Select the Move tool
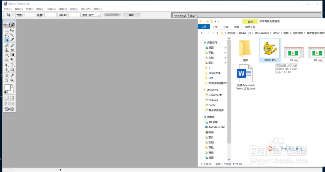325x172 pixels. coord(12,30)
